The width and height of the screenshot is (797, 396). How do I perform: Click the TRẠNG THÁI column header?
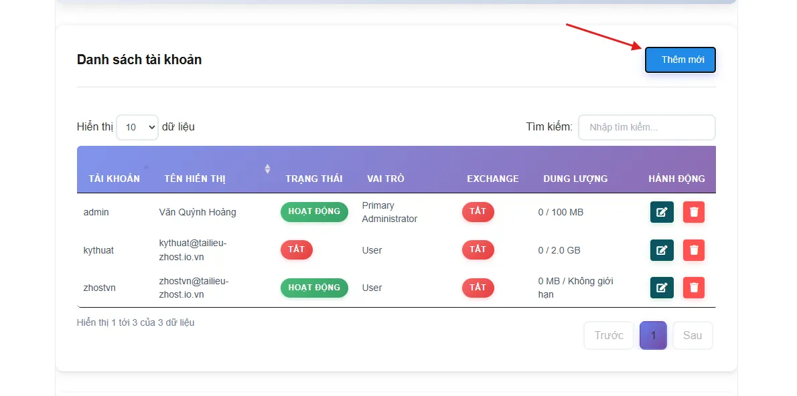pyautogui.click(x=314, y=179)
